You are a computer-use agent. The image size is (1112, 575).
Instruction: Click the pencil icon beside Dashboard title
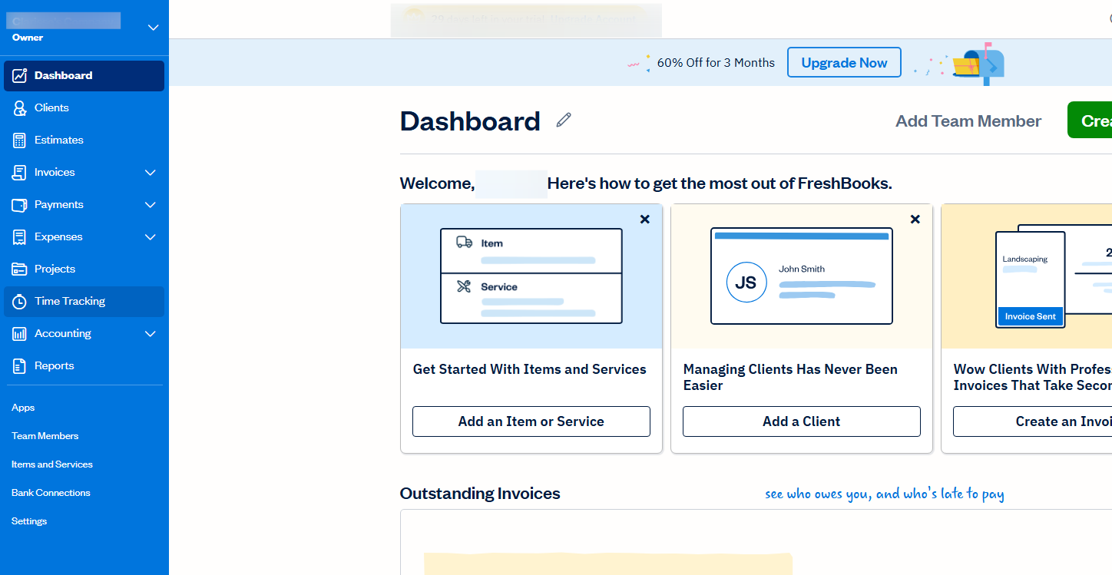tap(564, 120)
